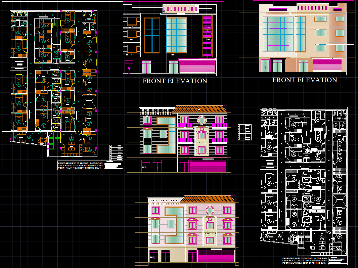Viewport: 358px width, 268px height.
Task: Pick the circular window on the pink rendered elevation
Action: 210,211
